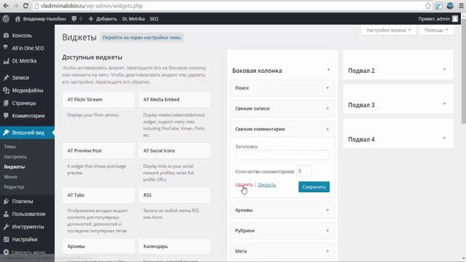
Task: Click the Удалить link
Action: coord(244,185)
